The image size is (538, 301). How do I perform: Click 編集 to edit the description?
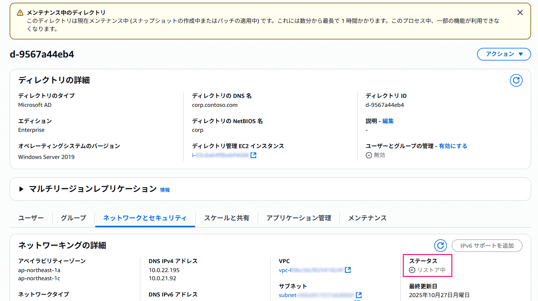pos(387,121)
